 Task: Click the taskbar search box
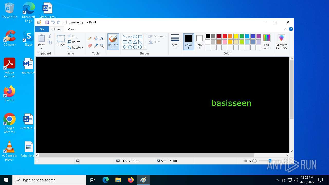click(49, 180)
